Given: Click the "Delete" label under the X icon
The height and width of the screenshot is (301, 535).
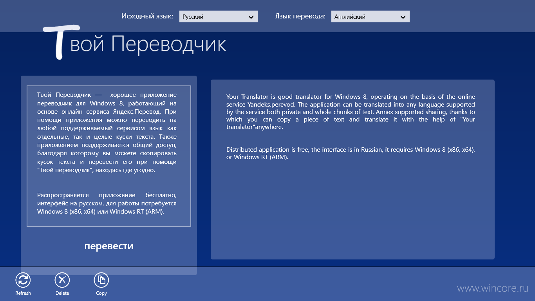Looking at the screenshot, I should (62, 293).
